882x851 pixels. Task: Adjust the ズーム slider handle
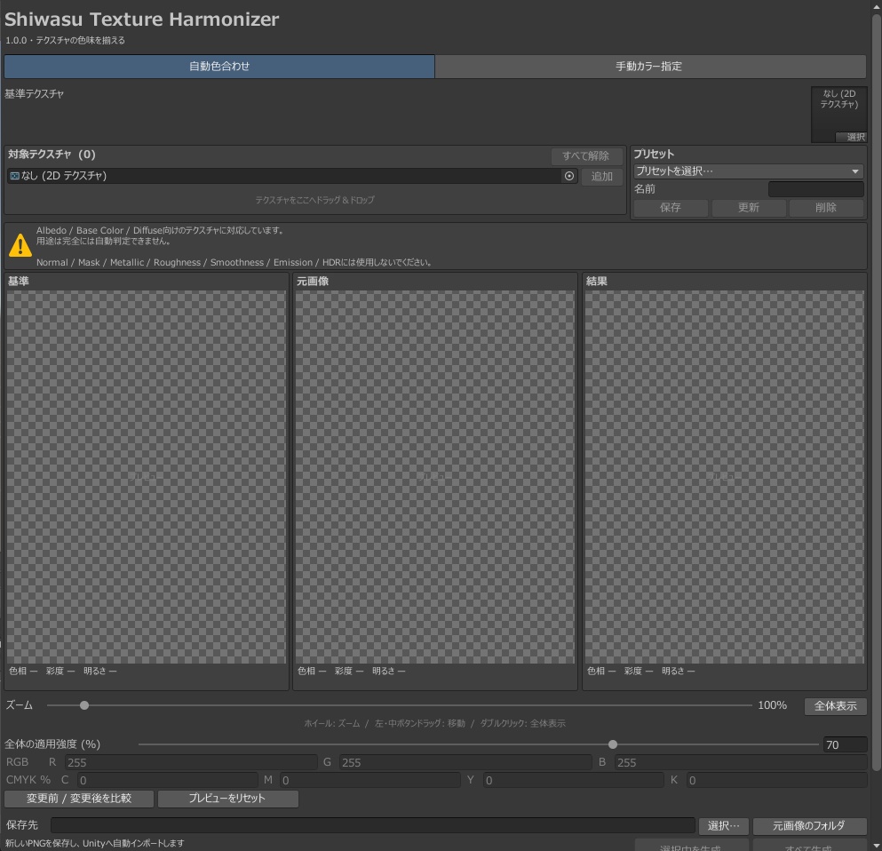(x=84, y=705)
